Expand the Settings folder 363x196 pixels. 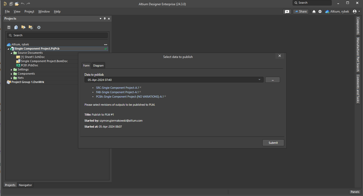click(x=11, y=70)
